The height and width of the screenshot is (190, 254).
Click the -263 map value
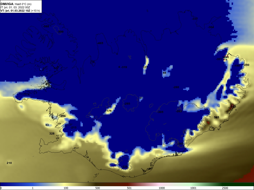coord(179,111)
